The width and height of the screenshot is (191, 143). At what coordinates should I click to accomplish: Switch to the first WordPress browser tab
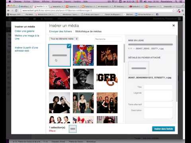coord(25,6)
